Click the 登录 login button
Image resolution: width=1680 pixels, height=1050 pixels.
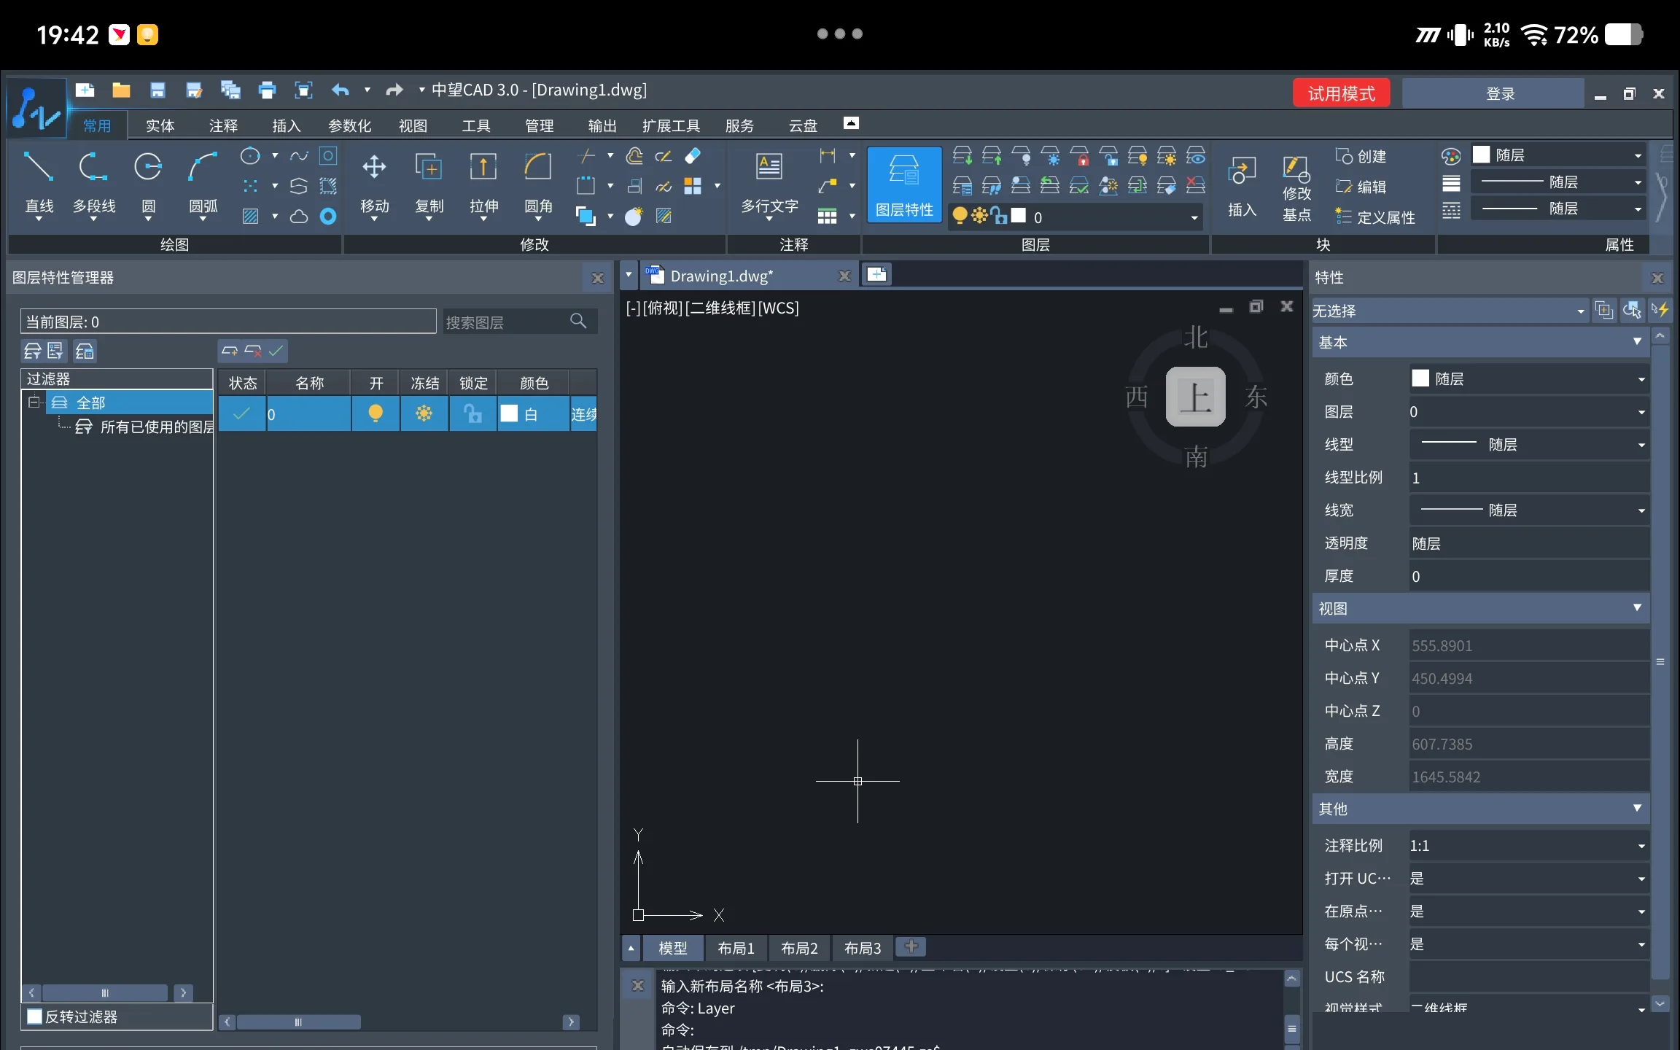pyautogui.click(x=1493, y=93)
